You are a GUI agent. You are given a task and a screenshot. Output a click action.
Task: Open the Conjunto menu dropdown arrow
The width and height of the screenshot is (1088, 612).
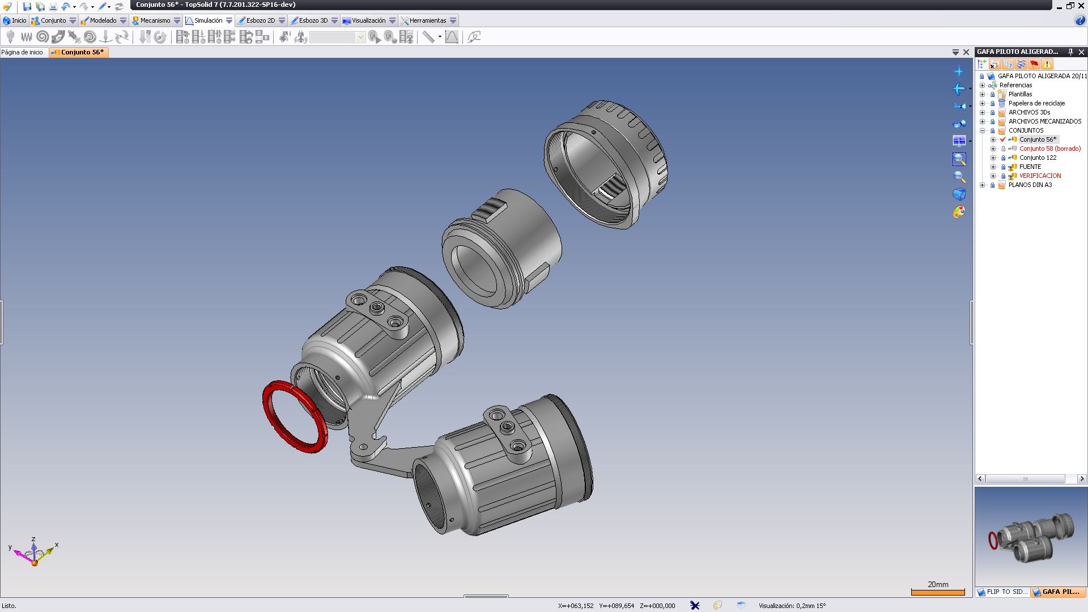point(73,20)
